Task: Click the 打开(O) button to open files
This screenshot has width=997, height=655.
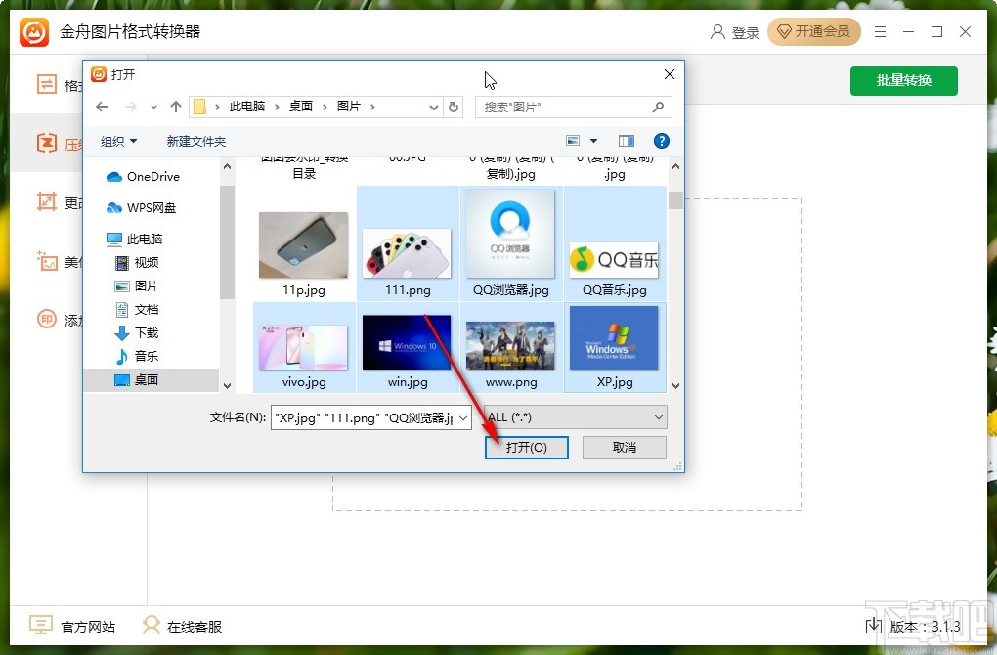Action: [x=526, y=448]
